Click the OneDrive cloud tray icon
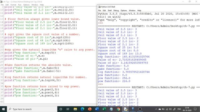 pyautogui.click(x=160, y=109)
